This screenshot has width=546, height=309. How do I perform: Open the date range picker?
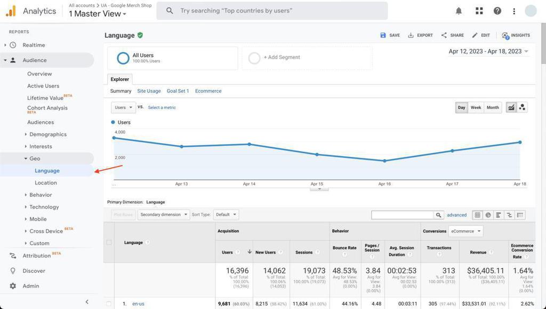pos(488,52)
